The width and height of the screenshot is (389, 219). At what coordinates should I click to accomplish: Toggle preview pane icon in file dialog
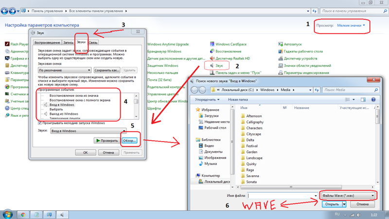tap(363, 100)
